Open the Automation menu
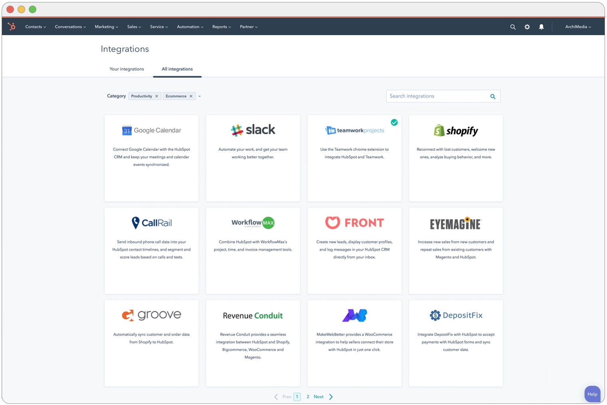Viewport: 607px width, 405px height. (x=190, y=27)
